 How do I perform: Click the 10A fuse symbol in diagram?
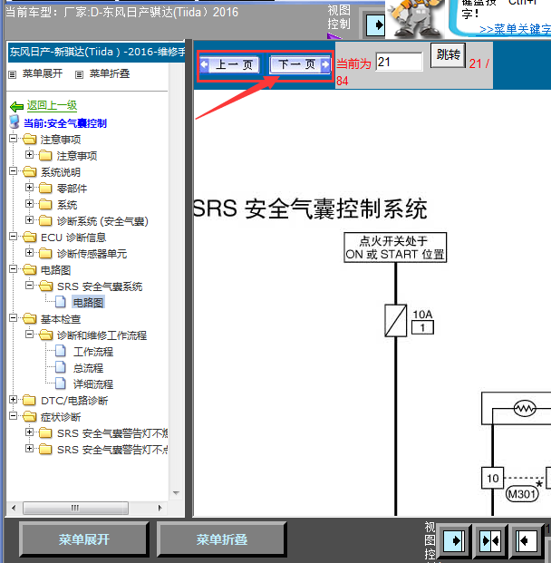point(395,321)
